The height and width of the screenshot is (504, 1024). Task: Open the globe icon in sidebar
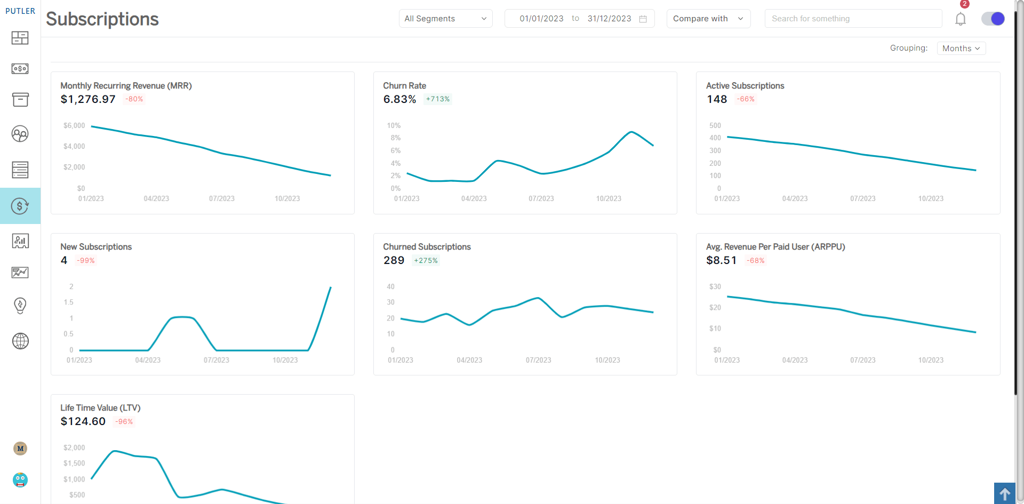pyautogui.click(x=20, y=341)
